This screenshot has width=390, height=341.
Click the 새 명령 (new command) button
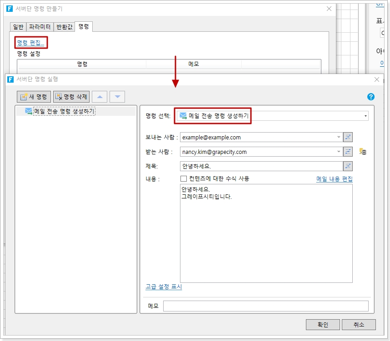[x=34, y=97]
